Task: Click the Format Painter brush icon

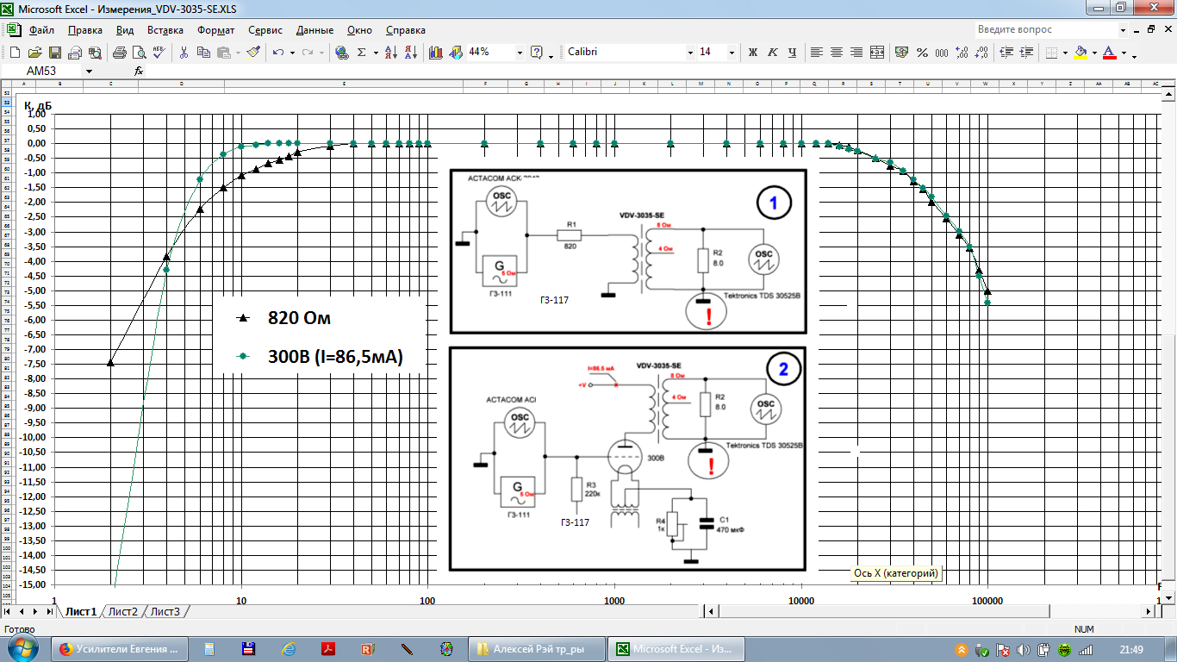Action: pos(252,53)
